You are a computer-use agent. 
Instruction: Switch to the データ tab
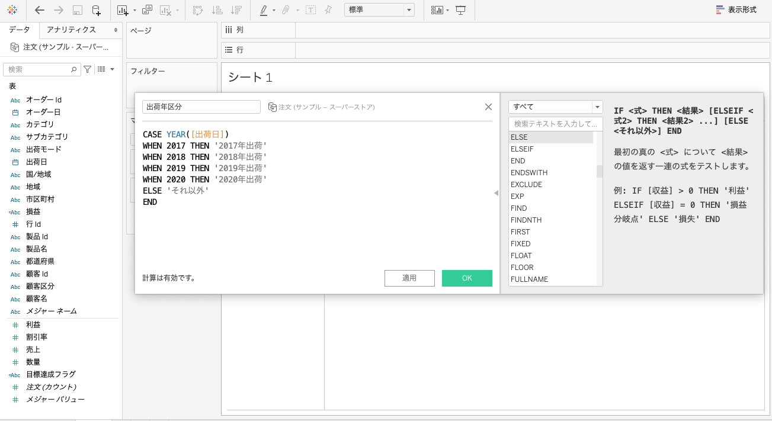coord(20,30)
